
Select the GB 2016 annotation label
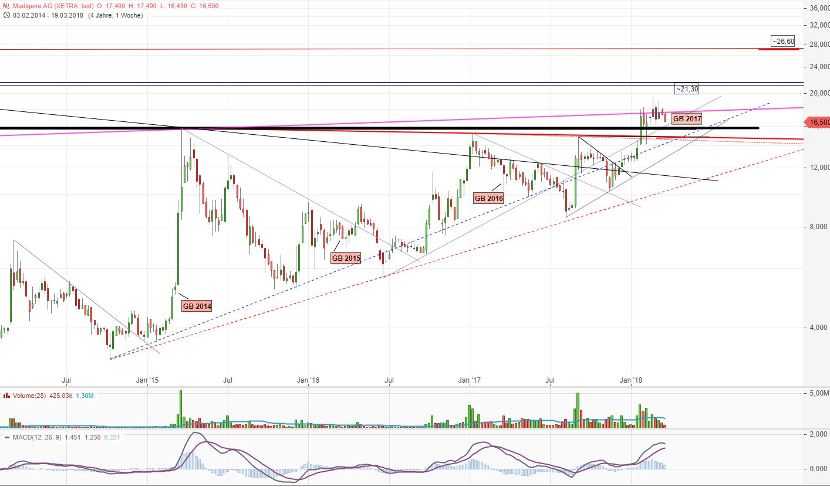point(488,198)
